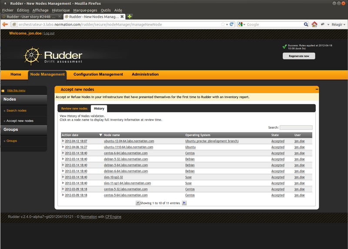
Task: Click the table Search input field
Action: click(296, 127)
